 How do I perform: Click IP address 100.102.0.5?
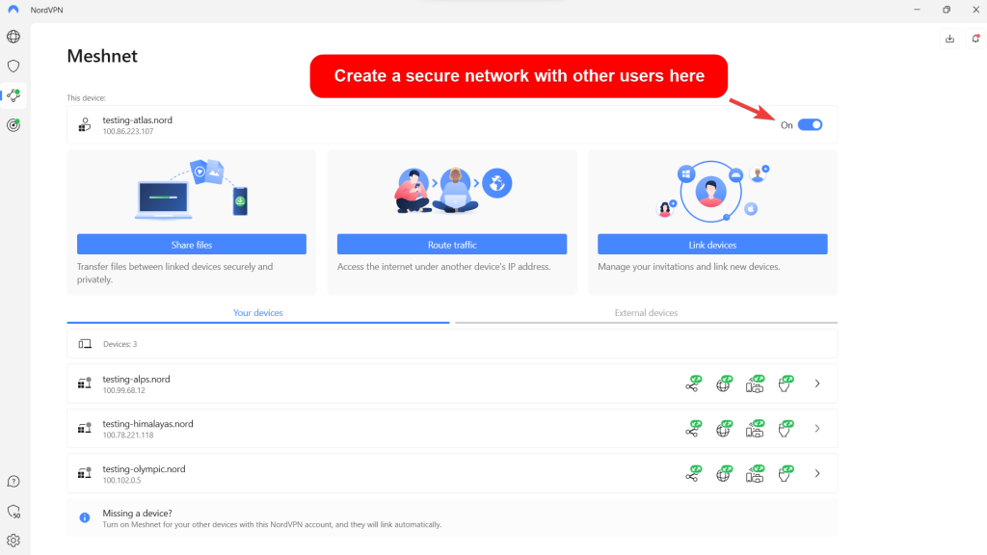coord(121,481)
